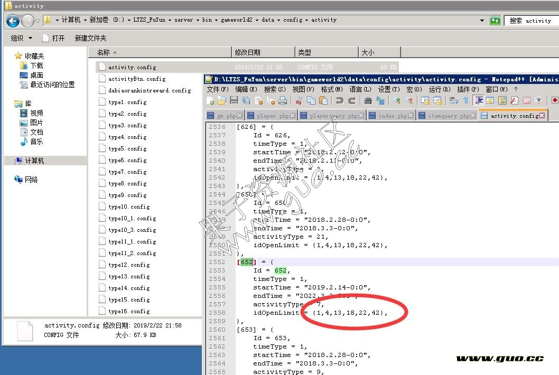
Task: Select 计算机 in the navigation pane
Action: point(29,161)
